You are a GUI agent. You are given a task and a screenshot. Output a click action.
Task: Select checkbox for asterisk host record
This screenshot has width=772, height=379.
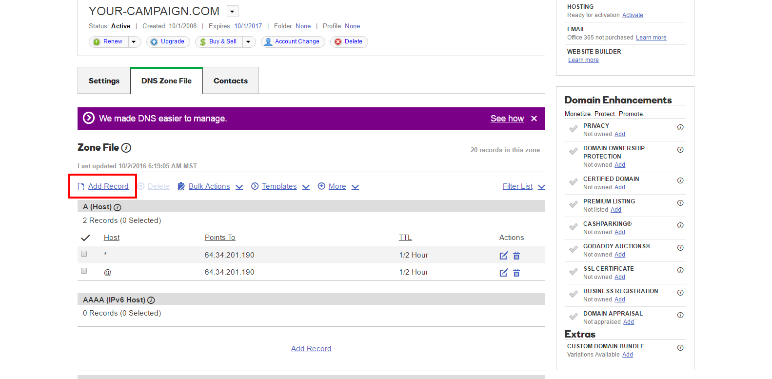coord(84,254)
